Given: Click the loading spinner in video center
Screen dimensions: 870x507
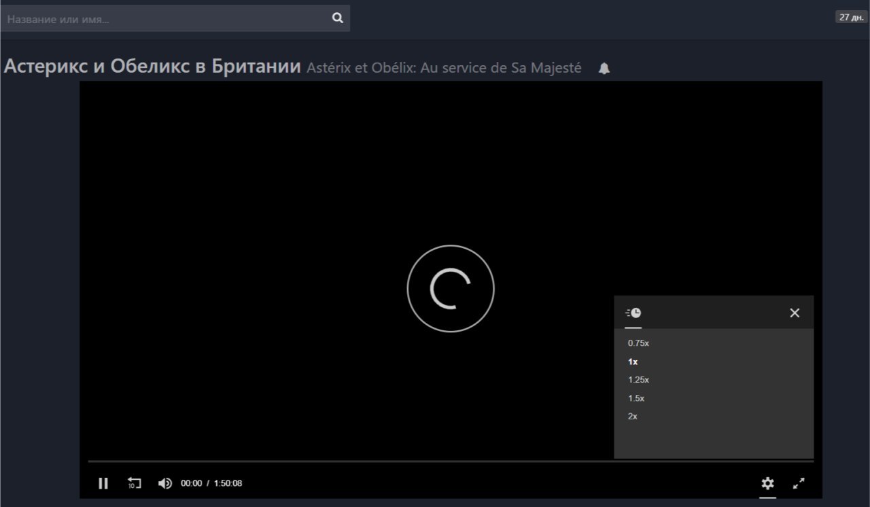Looking at the screenshot, I should click(x=451, y=289).
